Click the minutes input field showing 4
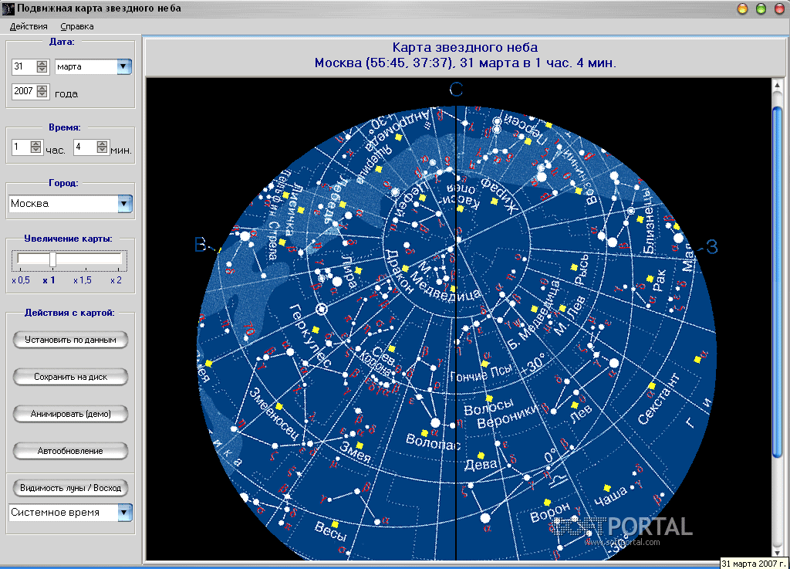Viewport: 790px width, 569px height. pos(85,147)
